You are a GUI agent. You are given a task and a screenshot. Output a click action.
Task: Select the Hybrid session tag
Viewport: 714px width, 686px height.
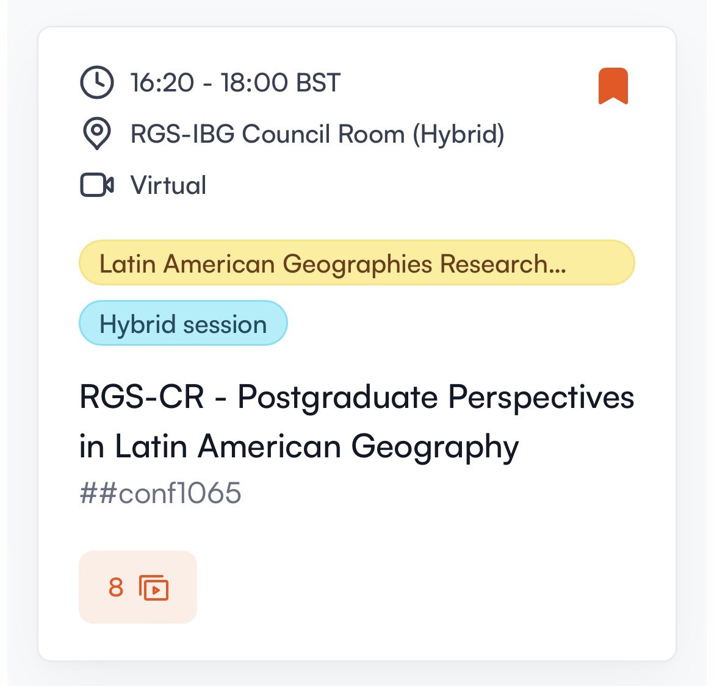click(x=183, y=323)
